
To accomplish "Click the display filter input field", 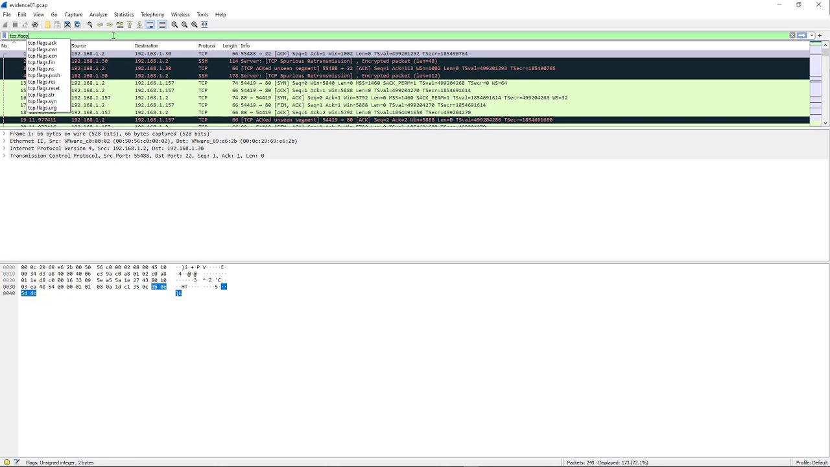I will pyautogui.click(x=399, y=36).
